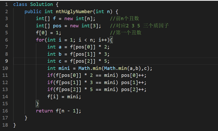Click the comment '//第一个丑数'
Image resolution: width=218 pixels, height=131 pixels.
tap(126, 33)
